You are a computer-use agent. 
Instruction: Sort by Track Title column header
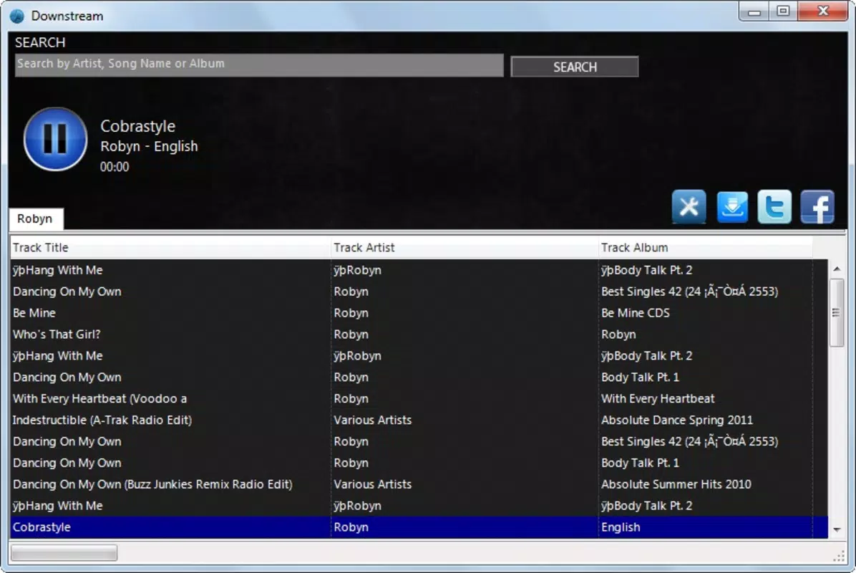pyautogui.click(x=170, y=247)
